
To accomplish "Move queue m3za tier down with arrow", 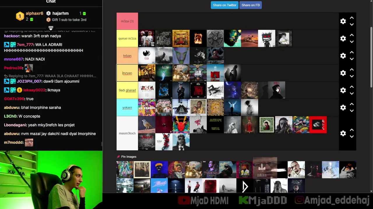I will point(352,42).
